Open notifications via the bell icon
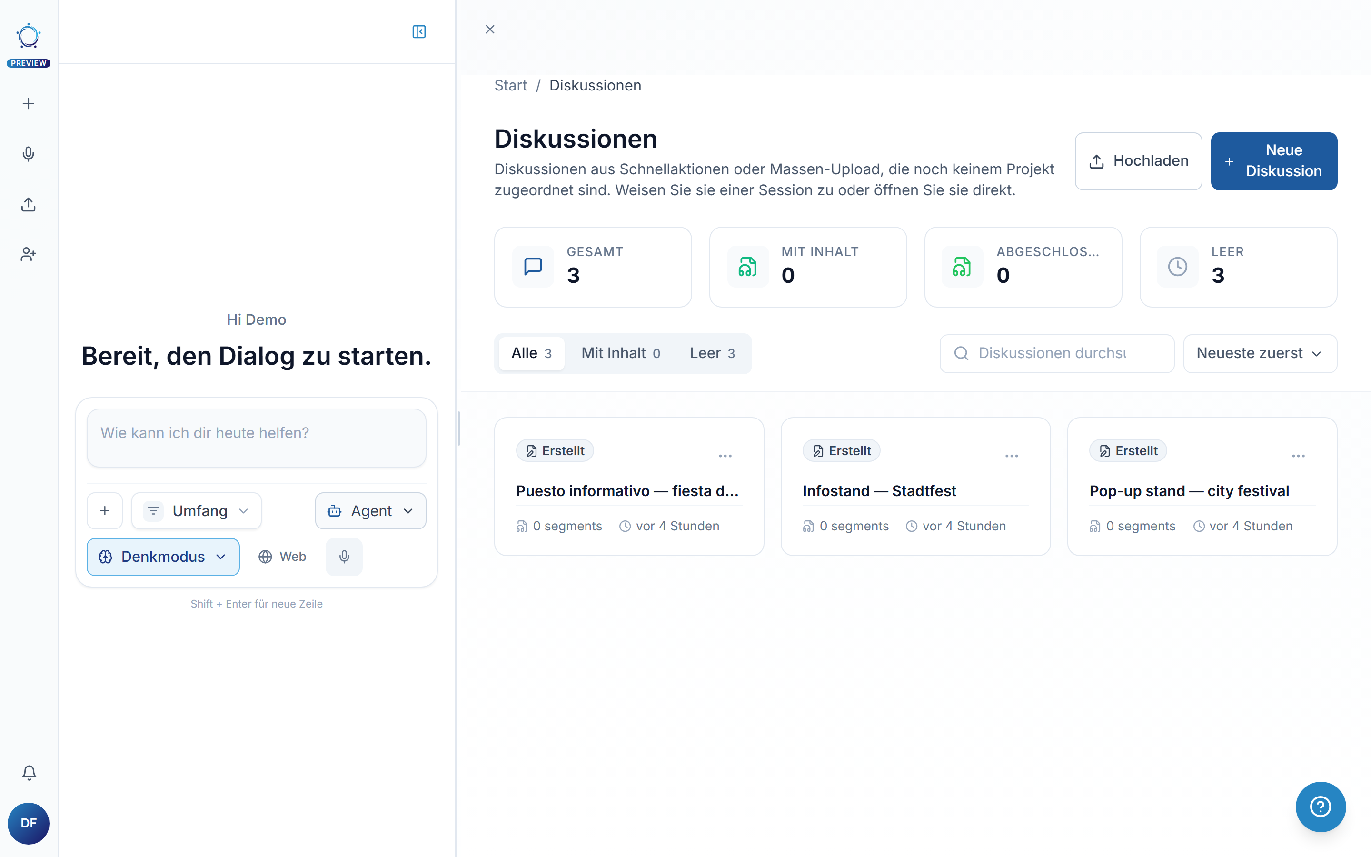1371x857 pixels. coord(29,773)
